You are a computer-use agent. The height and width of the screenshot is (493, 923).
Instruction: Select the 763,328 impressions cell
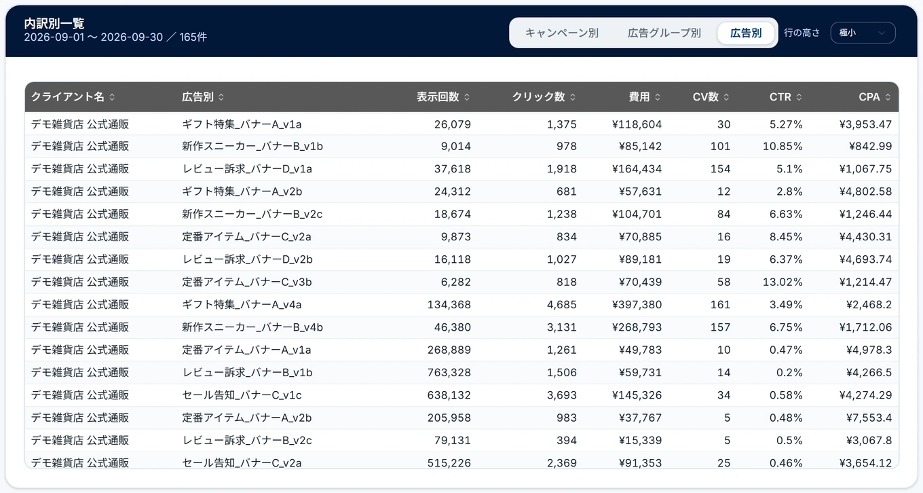(449, 372)
